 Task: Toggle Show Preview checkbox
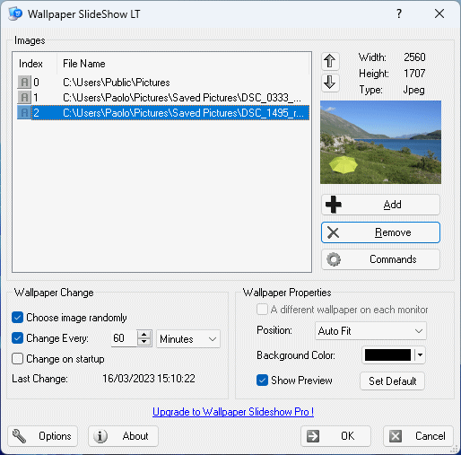(262, 381)
